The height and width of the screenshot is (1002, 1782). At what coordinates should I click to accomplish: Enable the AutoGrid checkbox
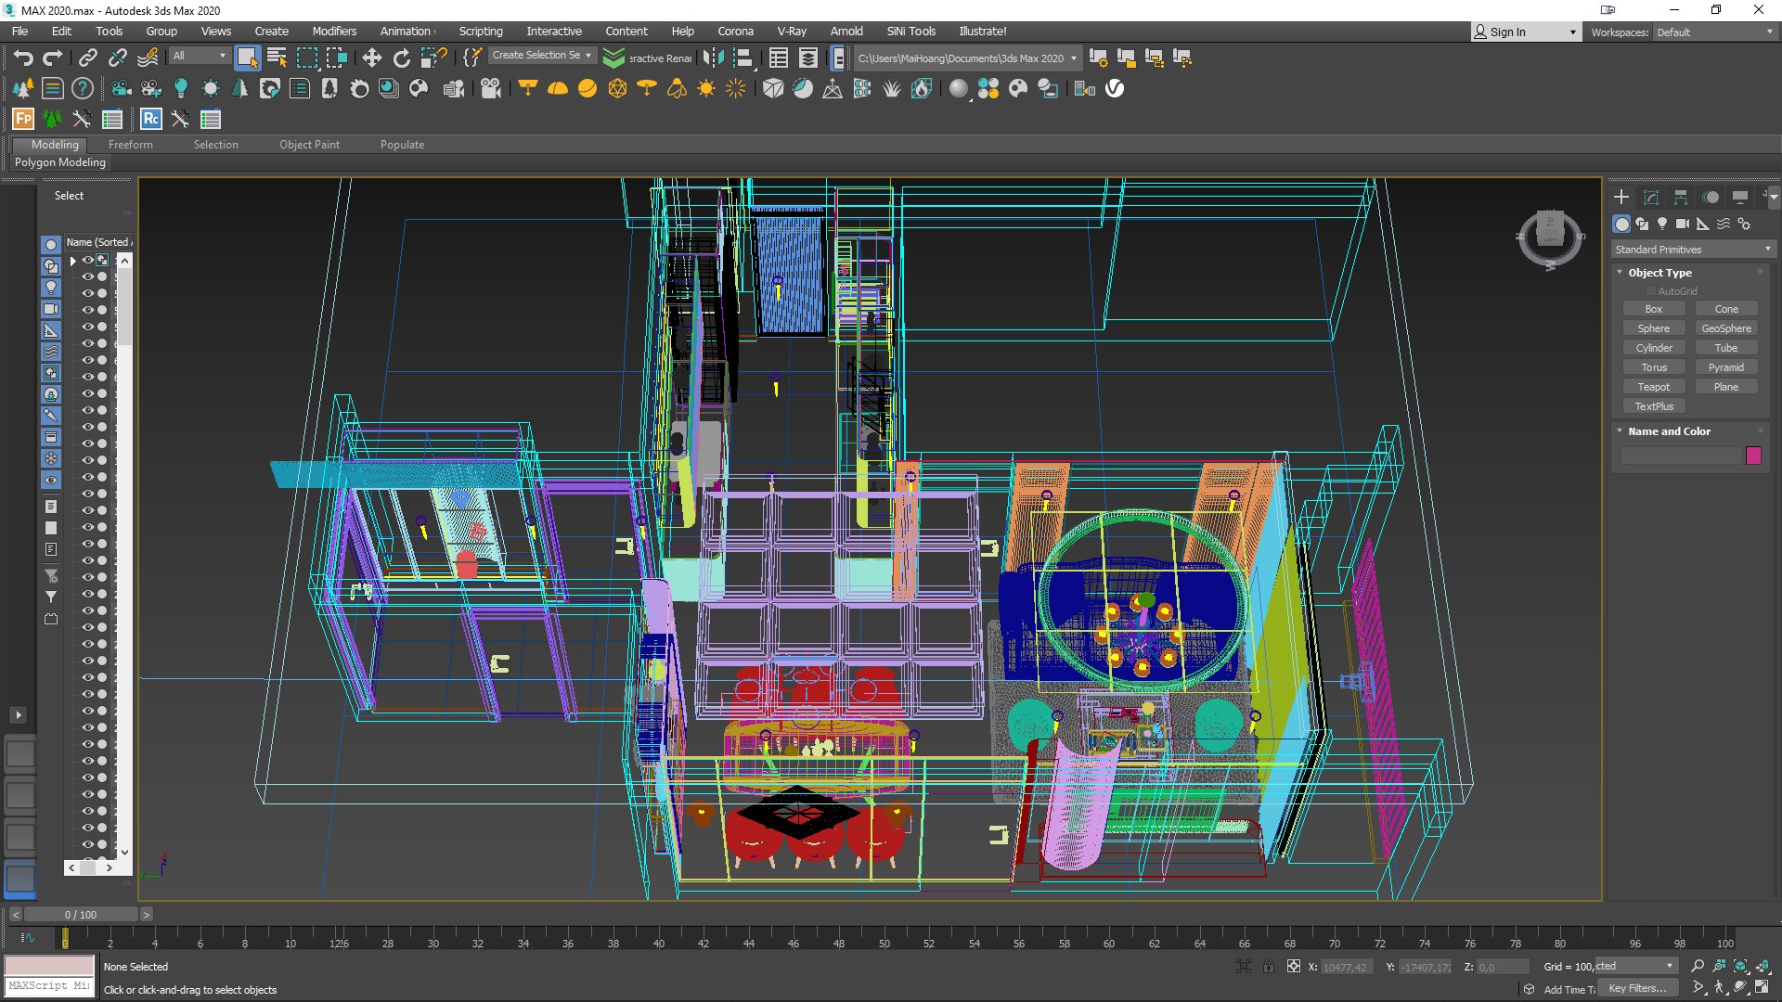[x=1651, y=291]
